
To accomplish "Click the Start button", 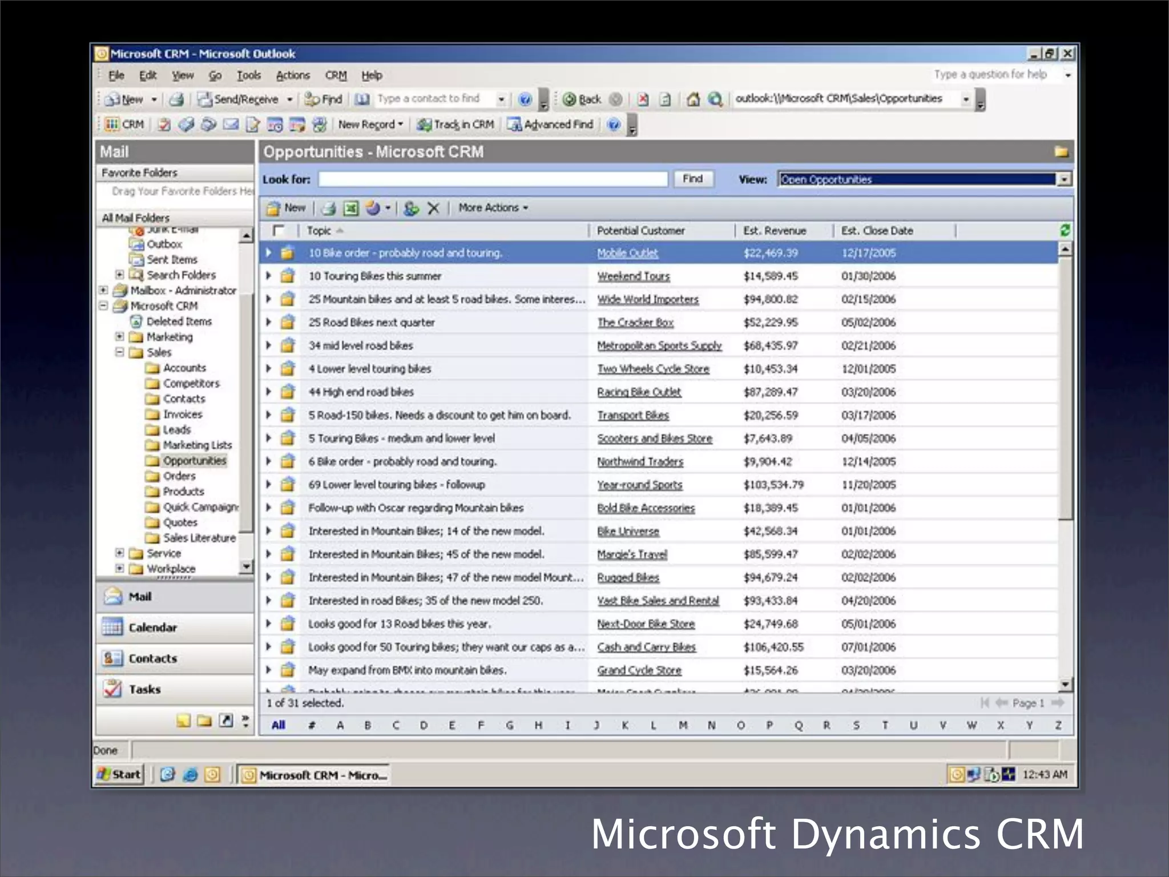I will pyautogui.click(x=119, y=775).
